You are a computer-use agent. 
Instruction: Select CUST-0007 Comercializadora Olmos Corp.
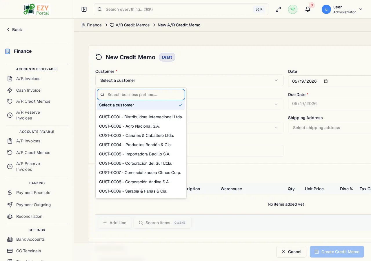141,173
